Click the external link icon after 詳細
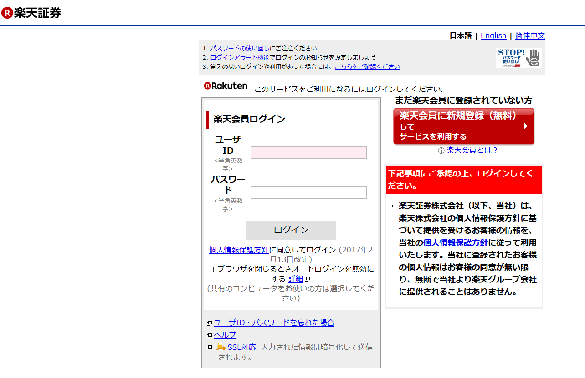This screenshot has height=378, width=585. (308, 279)
